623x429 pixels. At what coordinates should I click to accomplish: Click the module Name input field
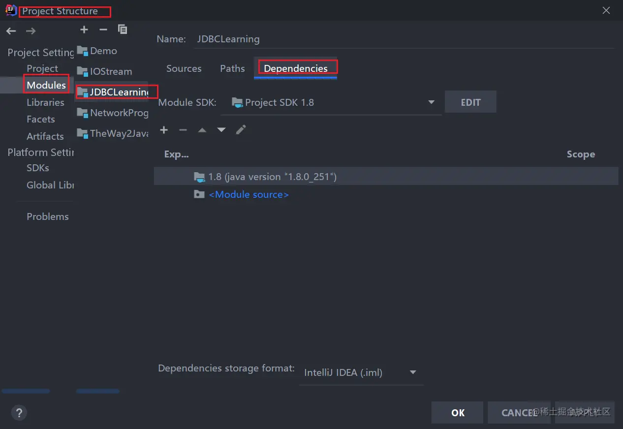(x=404, y=39)
